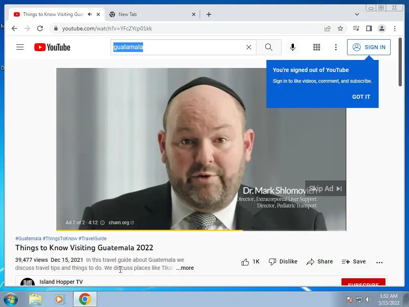Open Windows Start menu
409x307 pixels.
[x=10, y=299]
